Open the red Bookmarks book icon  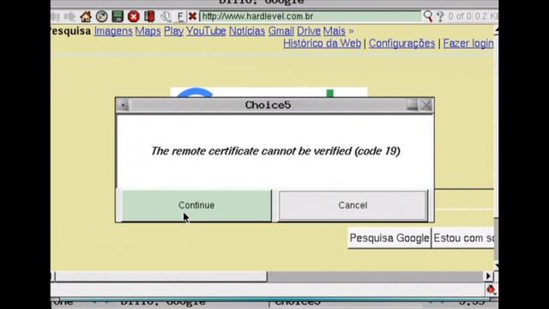[149, 16]
